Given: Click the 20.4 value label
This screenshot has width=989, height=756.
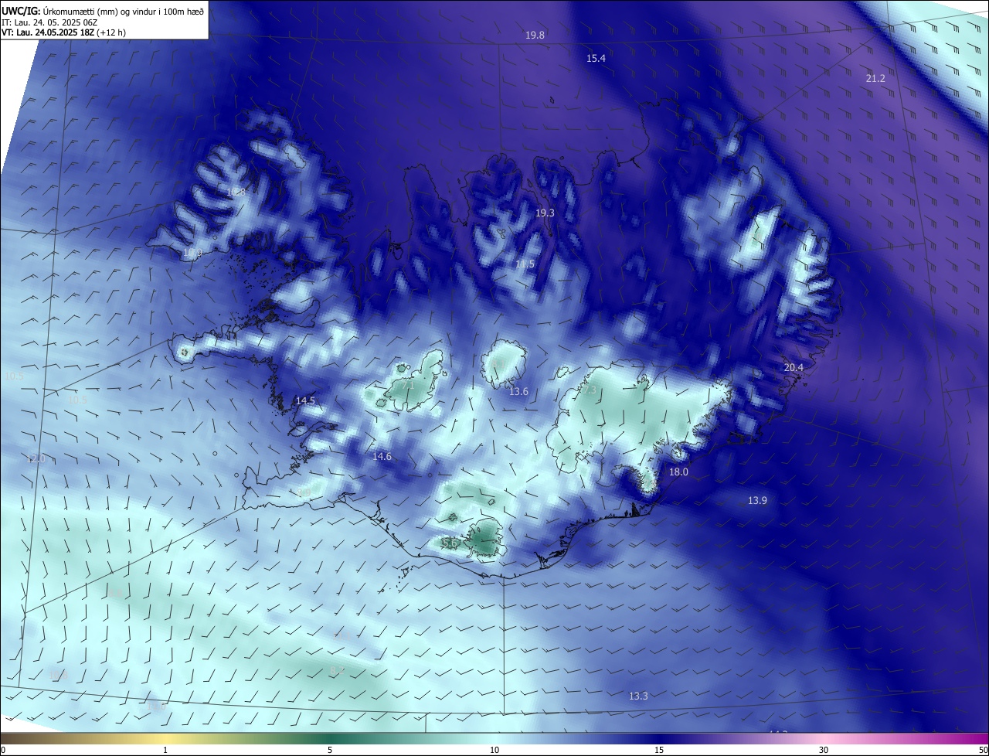Looking at the screenshot, I should click(794, 368).
